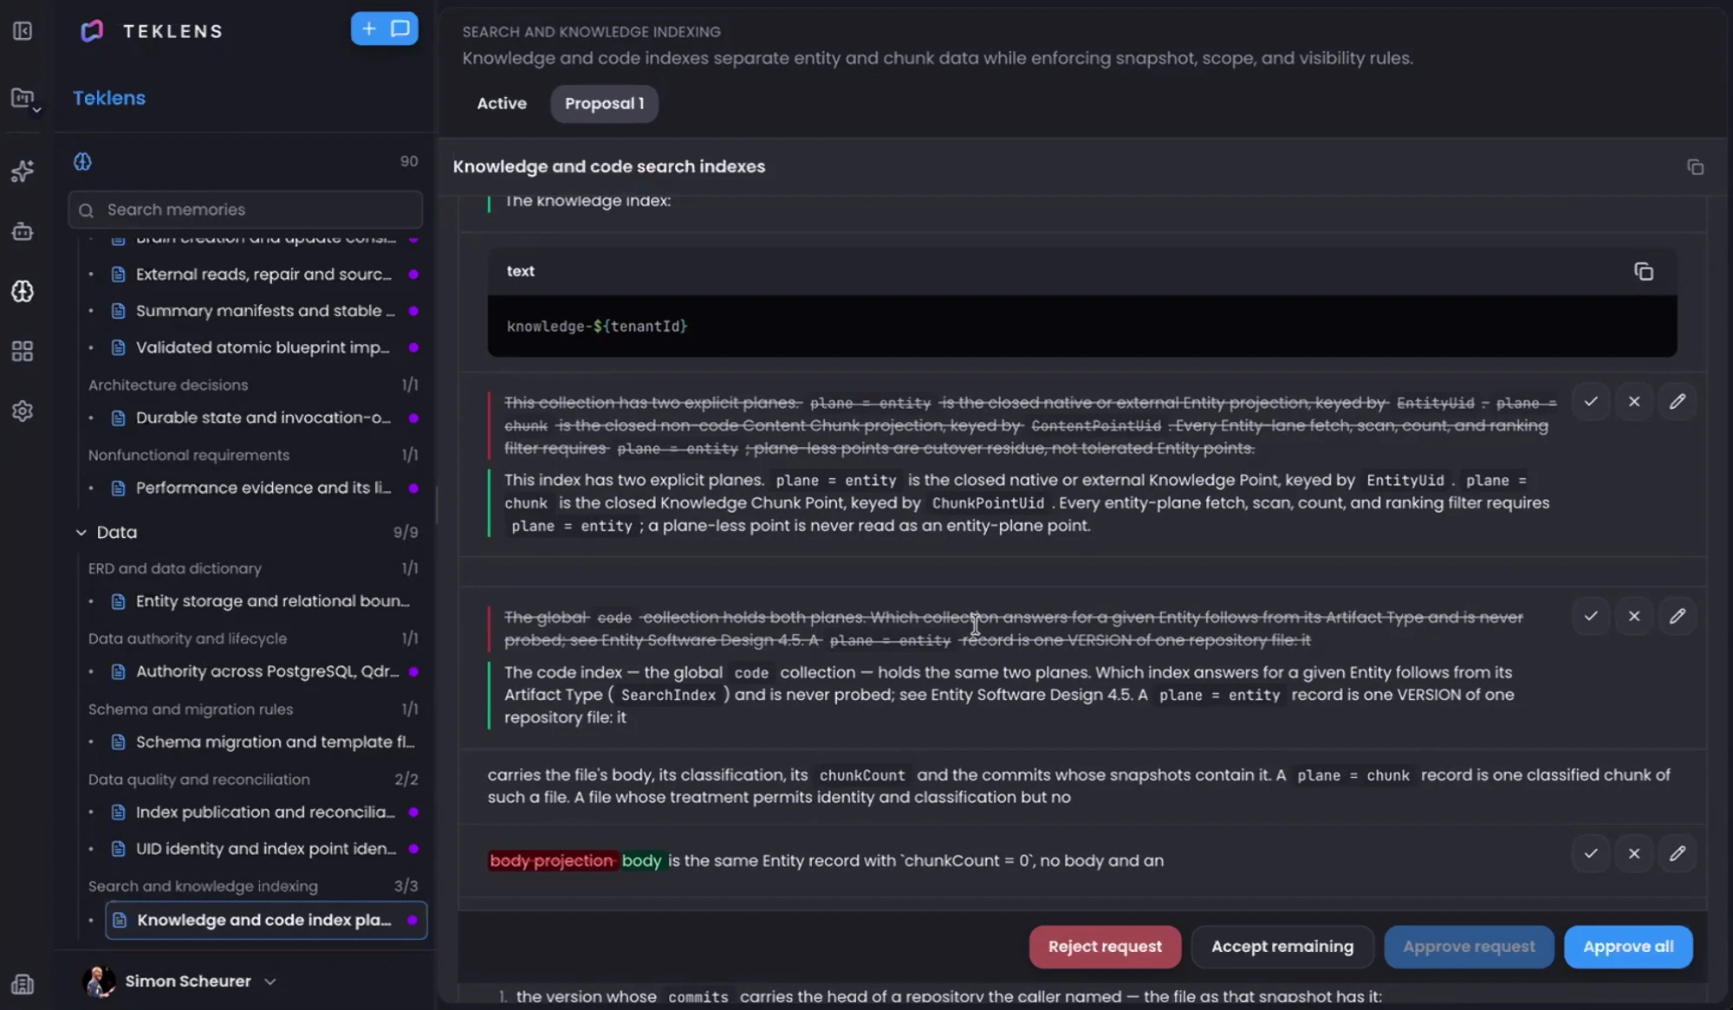Image resolution: width=1733 pixels, height=1010 pixels.
Task: Accept the body projection change checkmark
Action: point(1591,853)
